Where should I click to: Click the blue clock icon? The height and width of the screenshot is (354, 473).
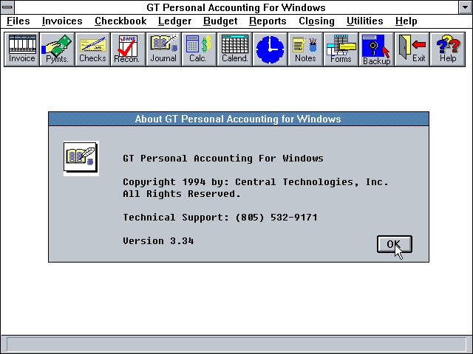[x=270, y=49]
